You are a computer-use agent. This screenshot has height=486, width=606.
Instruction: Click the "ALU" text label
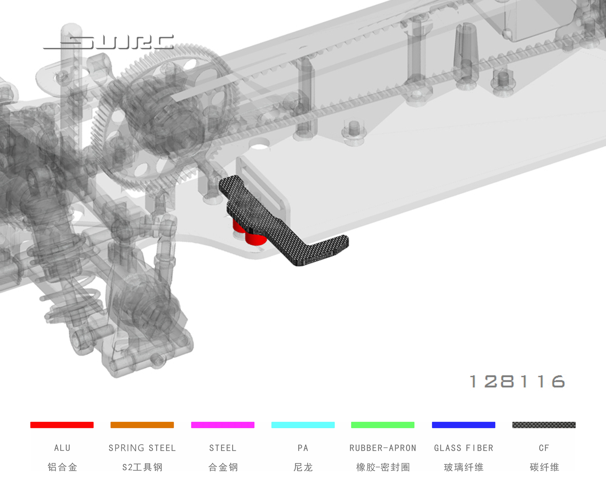pyautogui.click(x=62, y=448)
